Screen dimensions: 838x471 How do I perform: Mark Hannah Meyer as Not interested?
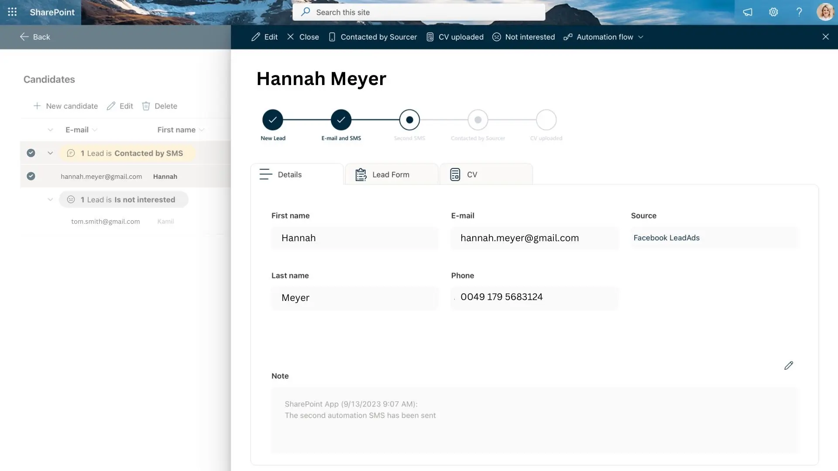tap(523, 37)
